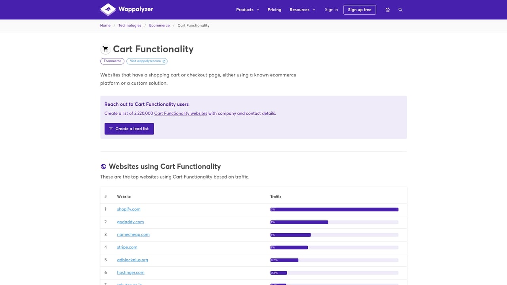The height and width of the screenshot is (285, 507).
Task: Click the Wappalyzer logo icon
Action: click(x=107, y=9)
